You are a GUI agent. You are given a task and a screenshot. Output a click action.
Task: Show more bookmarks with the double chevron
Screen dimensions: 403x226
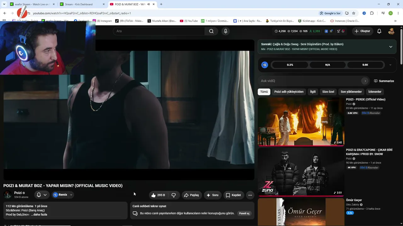pyautogui.click(x=395, y=21)
